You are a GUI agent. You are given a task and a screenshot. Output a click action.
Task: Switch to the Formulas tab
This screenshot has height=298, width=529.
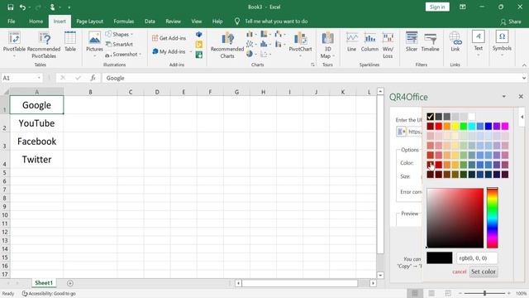point(123,22)
